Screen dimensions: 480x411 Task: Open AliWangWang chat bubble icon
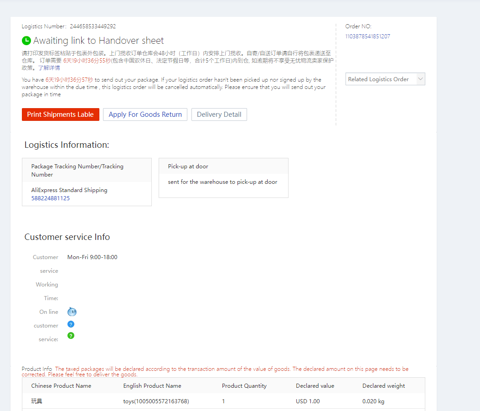[72, 312]
